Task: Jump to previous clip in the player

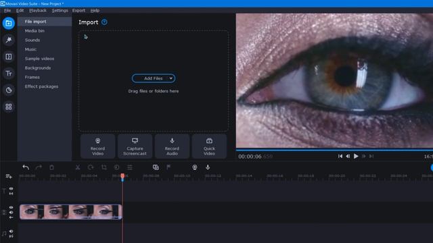Action: [x=340, y=156]
